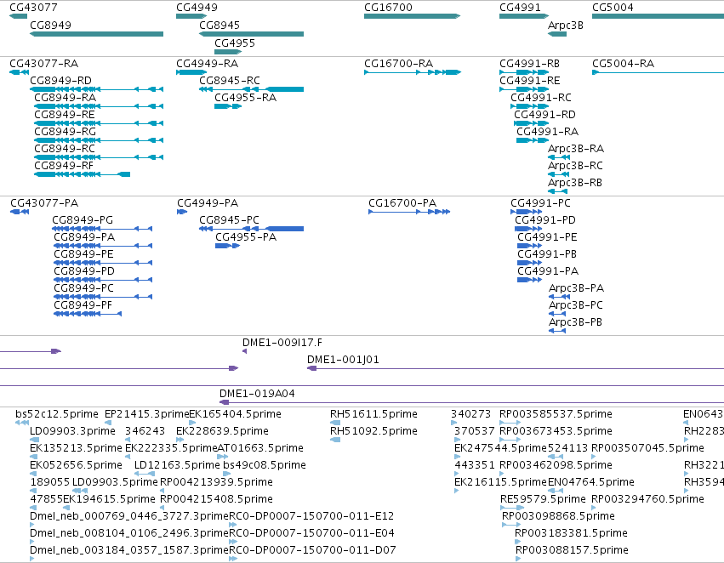Select the CG8945 gene bar
The height and width of the screenshot is (563, 724).
tap(252, 34)
